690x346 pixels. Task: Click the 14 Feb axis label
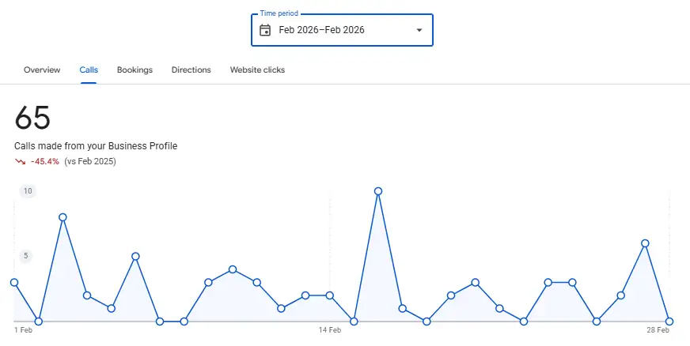(x=330, y=330)
